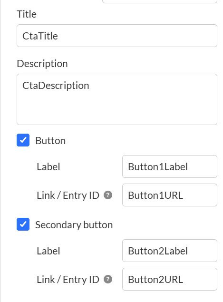Screen dimensions: 223x302
Task: Select the Button1Label input field
Action: (x=170, y=166)
